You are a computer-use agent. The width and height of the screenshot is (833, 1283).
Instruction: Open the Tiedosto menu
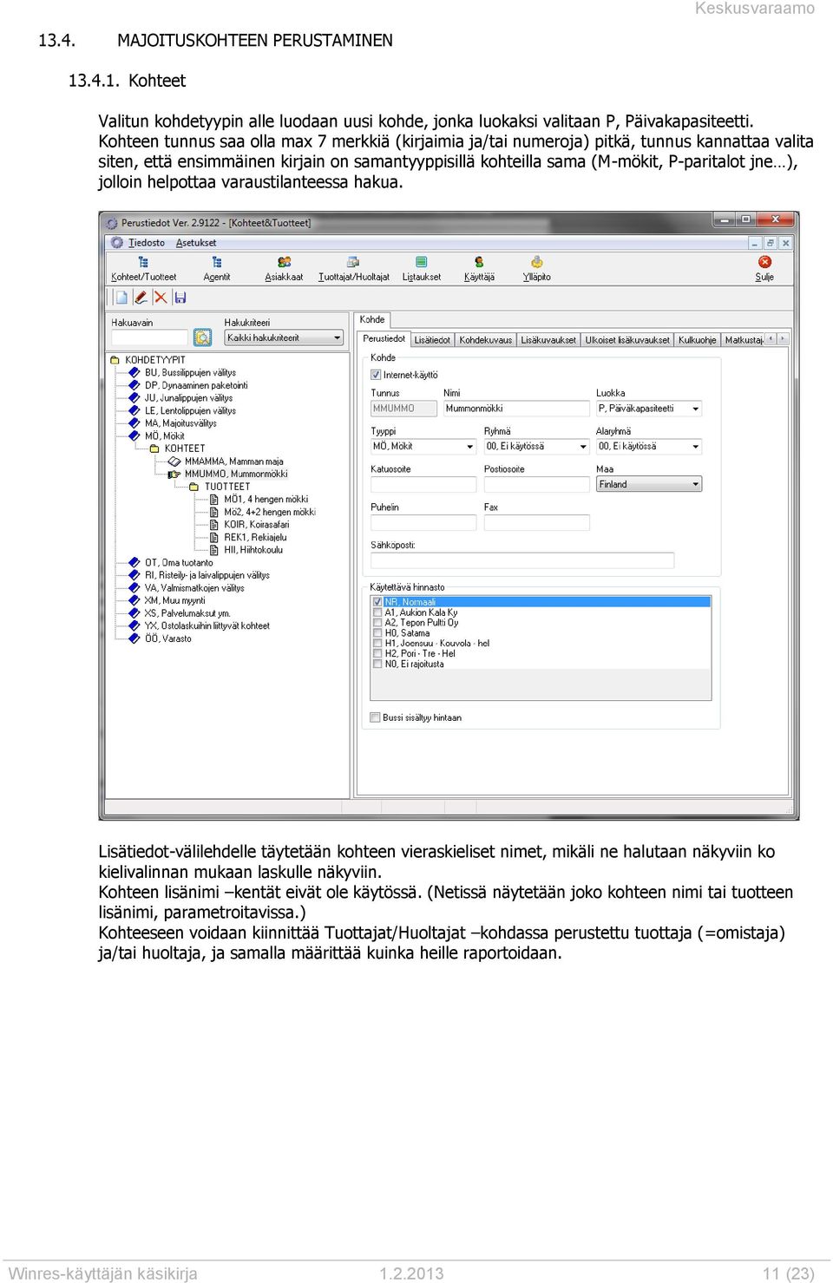pyautogui.click(x=147, y=243)
